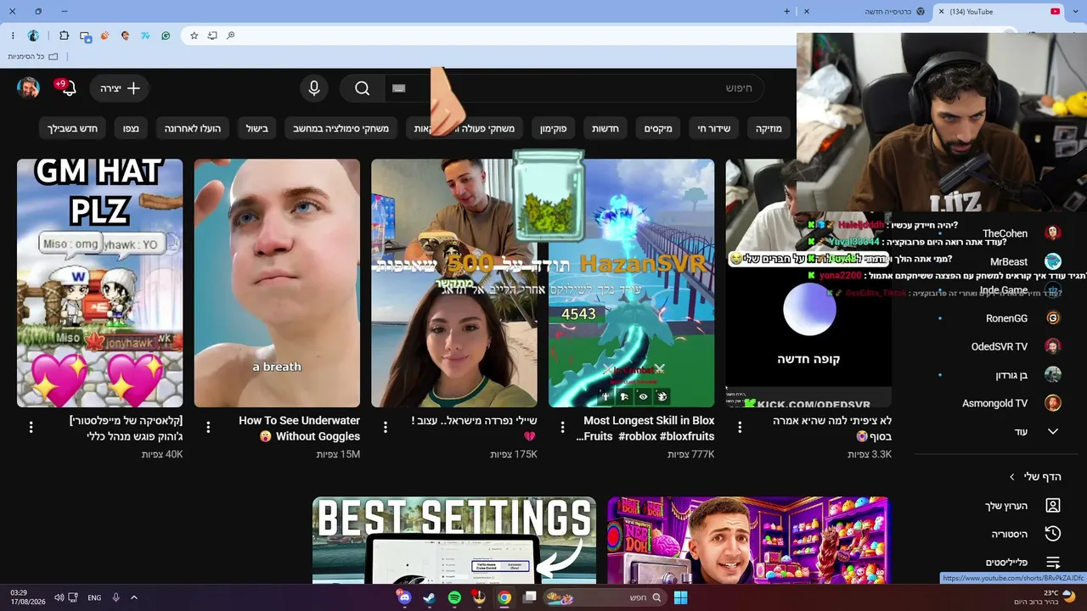Click the Grammarly extension icon
This screenshot has height=611, width=1087.
pyautogui.click(x=166, y=36)
